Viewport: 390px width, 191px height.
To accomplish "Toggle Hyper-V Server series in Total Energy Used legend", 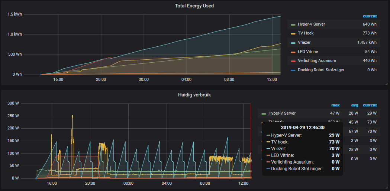I will click(x=312, y=24).
